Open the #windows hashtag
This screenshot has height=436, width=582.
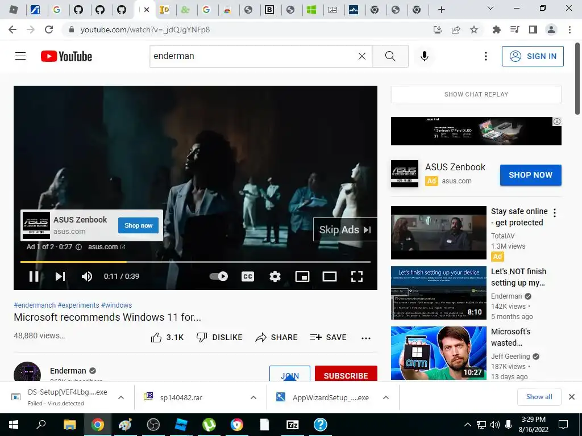click(116, 305)
